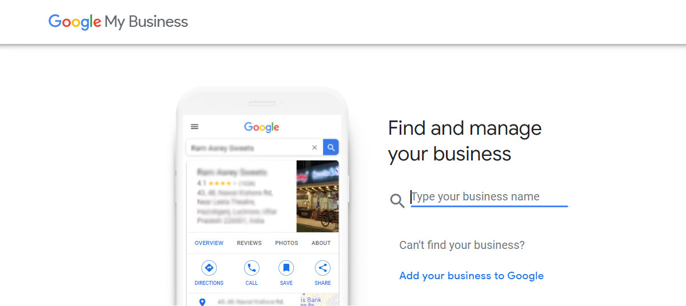Tap the Save bookmark icon
Viewport: 686px width, 306px height.
click(x=286, y=268)
